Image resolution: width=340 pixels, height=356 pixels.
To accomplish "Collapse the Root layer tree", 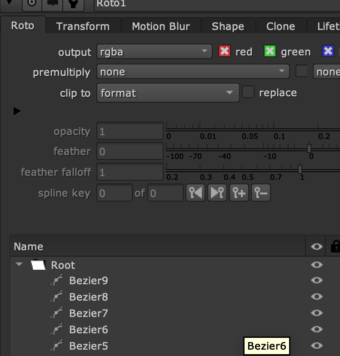I will (x=19, y=265).
